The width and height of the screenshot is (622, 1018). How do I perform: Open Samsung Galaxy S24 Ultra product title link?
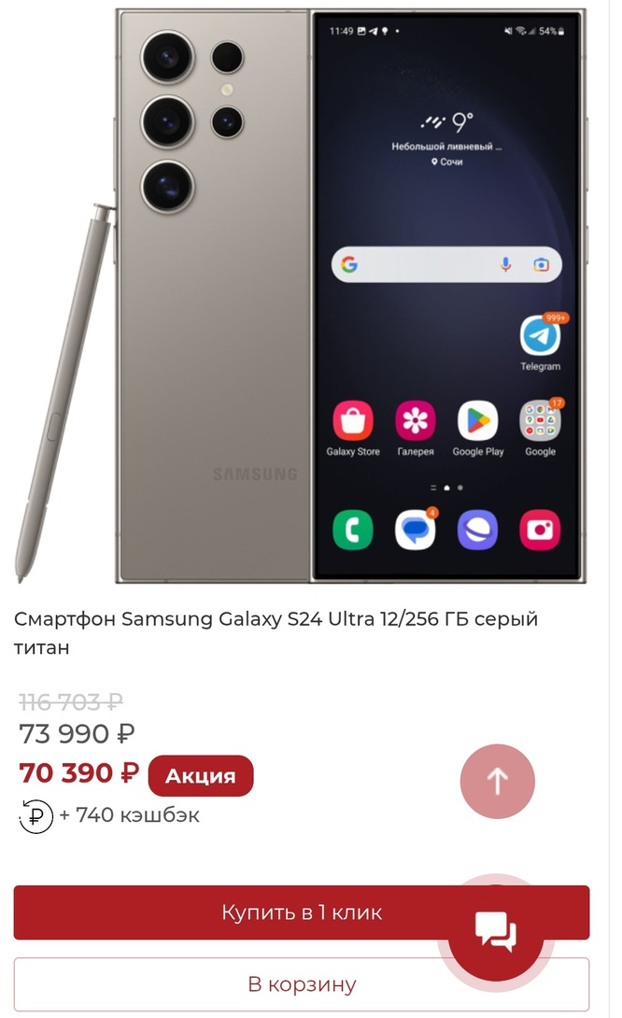point(276,633)
